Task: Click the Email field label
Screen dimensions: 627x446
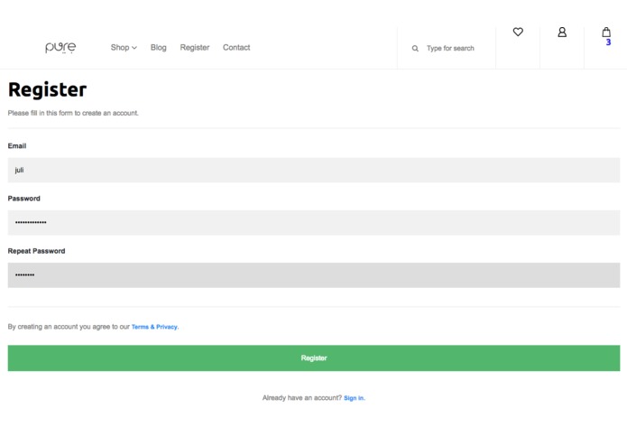Action: coord(17,146)
